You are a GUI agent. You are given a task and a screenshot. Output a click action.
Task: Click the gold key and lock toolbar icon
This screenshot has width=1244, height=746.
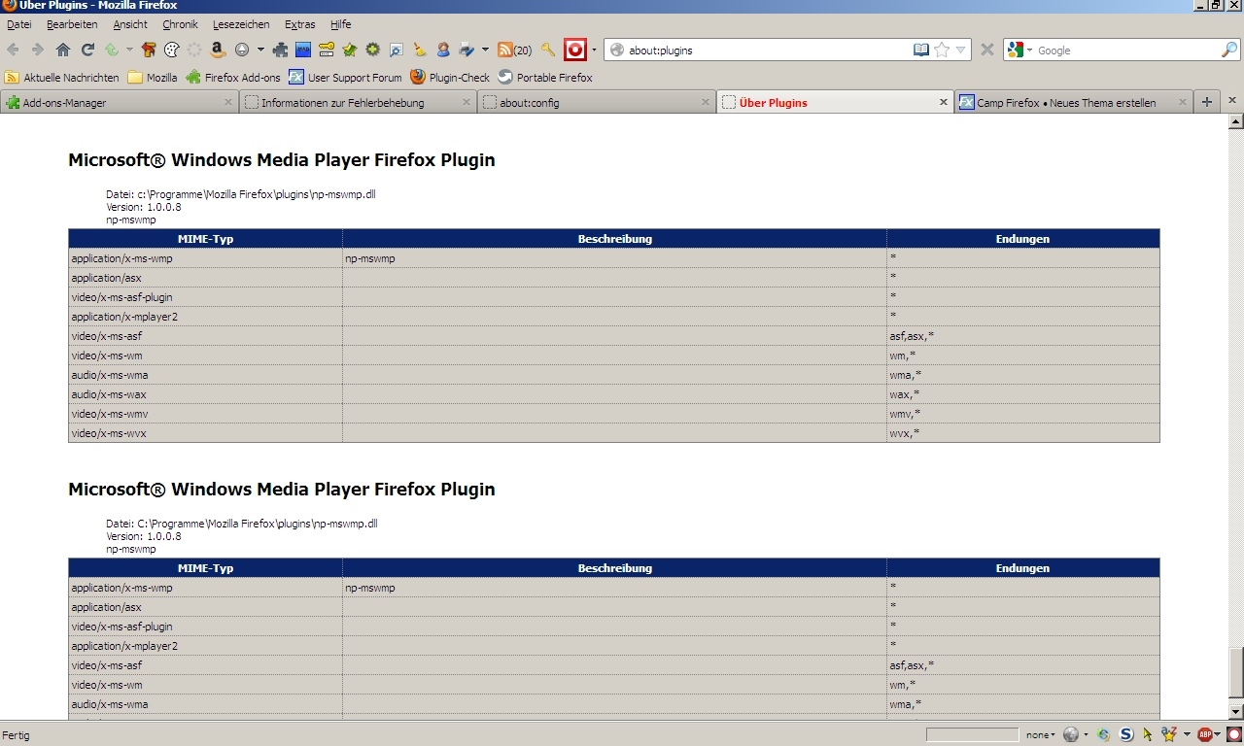pyautogui.click(x=327, y=50)
